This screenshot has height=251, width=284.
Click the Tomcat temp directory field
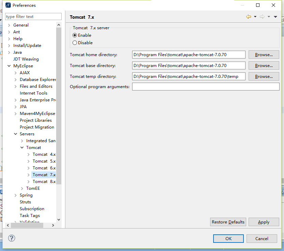(x=189, y=77)
